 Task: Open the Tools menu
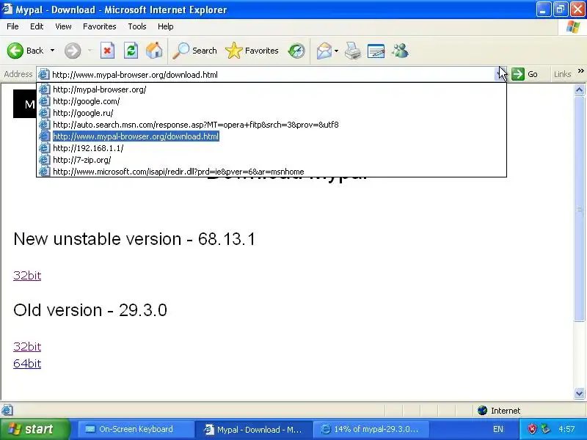[137, 26]
